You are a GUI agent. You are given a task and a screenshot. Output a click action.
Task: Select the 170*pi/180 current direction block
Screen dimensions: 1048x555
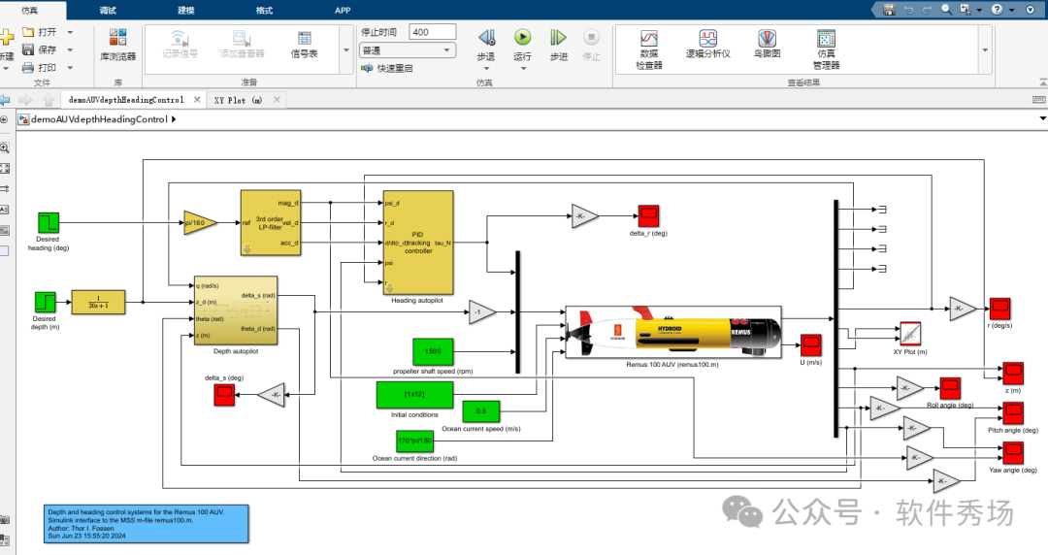point(414,441)
